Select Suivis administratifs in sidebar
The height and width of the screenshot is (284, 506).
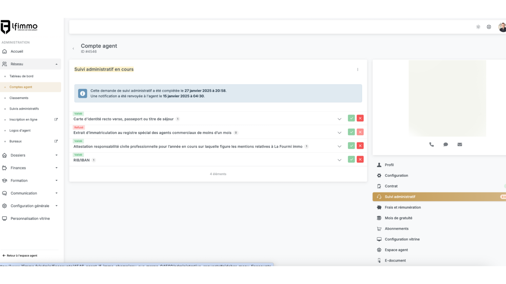click(24, 109)
